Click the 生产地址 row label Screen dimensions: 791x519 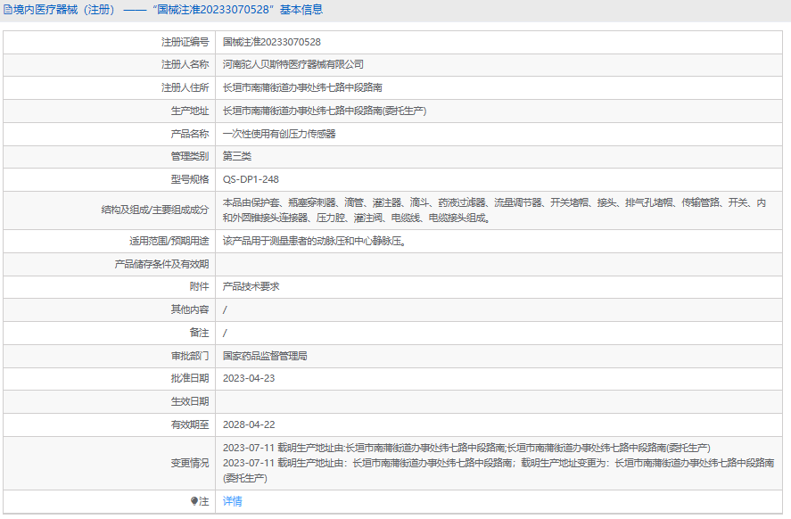coord(190,111)
